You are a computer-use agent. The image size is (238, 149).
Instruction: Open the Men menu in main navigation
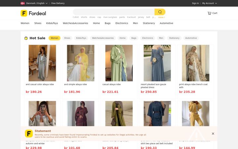point(136,23)
